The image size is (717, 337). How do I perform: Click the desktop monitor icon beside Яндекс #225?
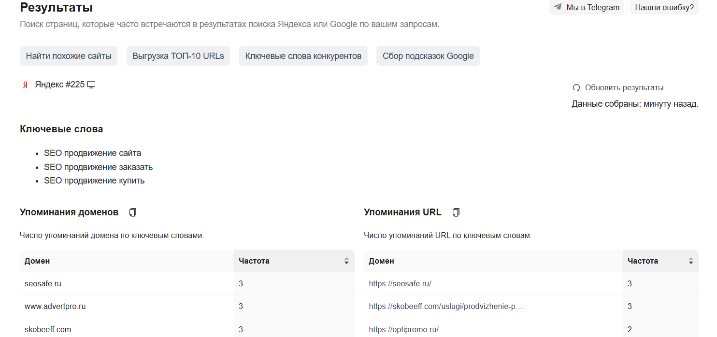pyautogui.click(x=91, y=85)
